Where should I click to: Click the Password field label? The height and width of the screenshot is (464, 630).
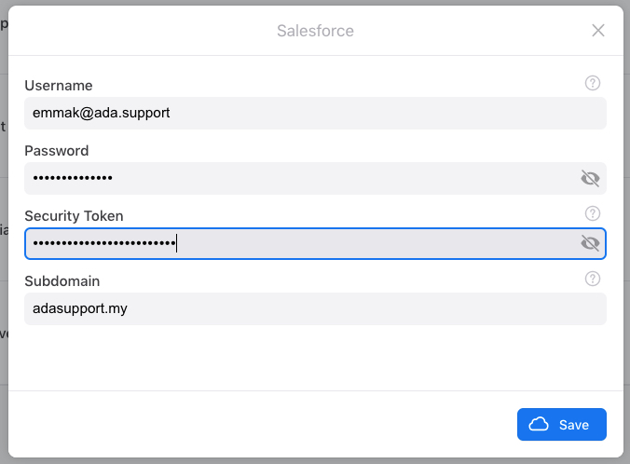(57, 151)
